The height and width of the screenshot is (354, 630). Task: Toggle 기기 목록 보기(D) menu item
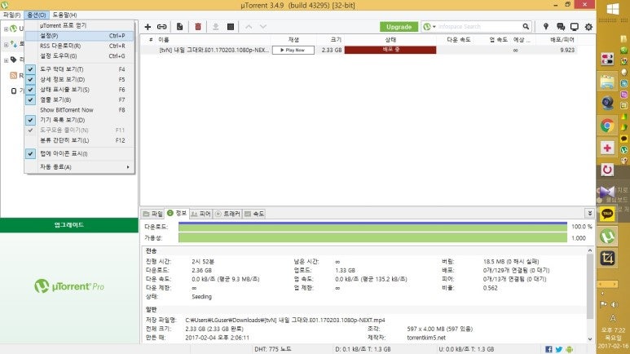[80, 120]
